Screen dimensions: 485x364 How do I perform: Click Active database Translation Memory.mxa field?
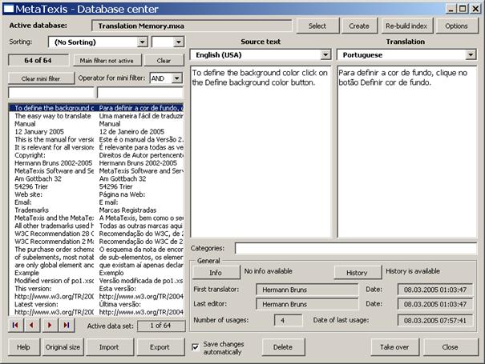[x=192, y=26]
